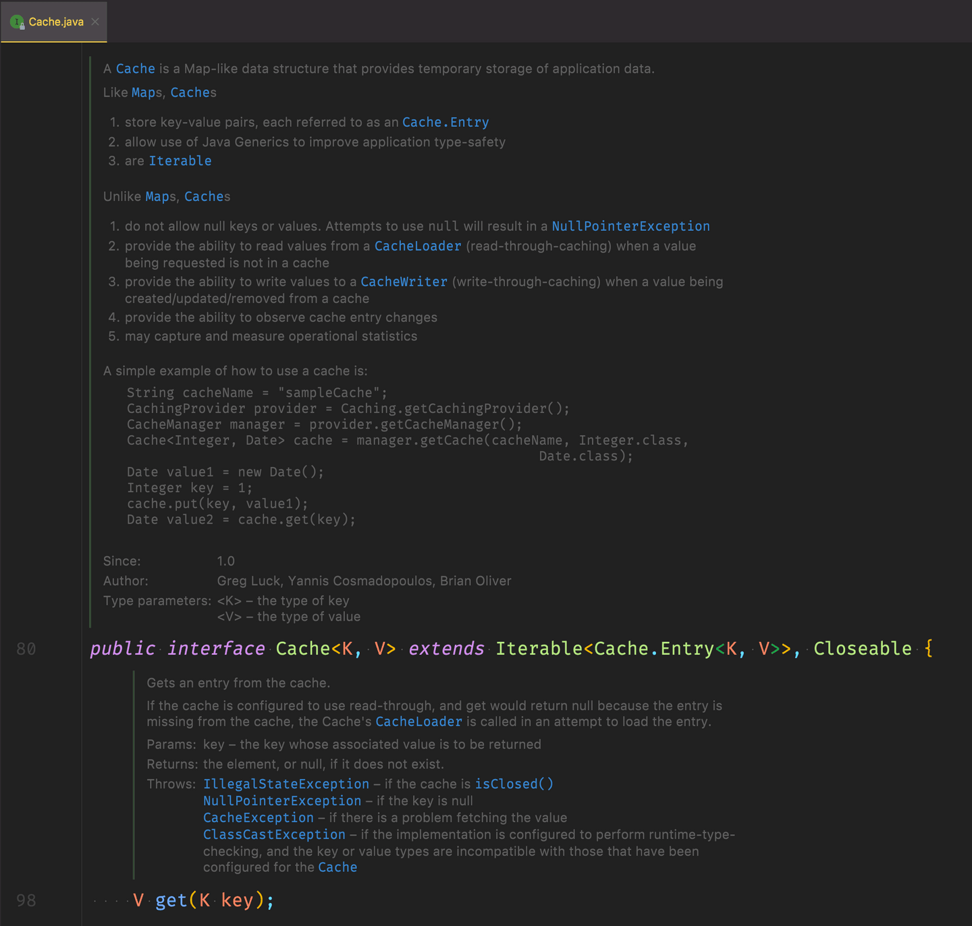This screenshot has width=972, height=926.
Task: Open the IllegalStateException link under Throws
Action: pos(286,784)
